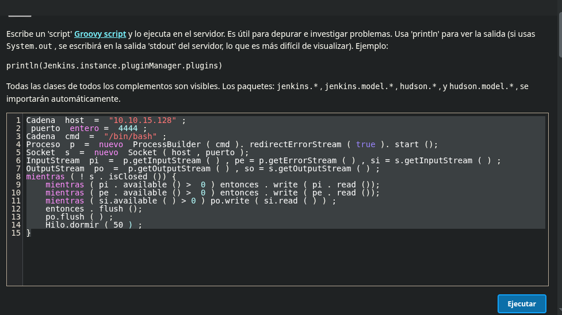Click pe . available on line 10

133,193
